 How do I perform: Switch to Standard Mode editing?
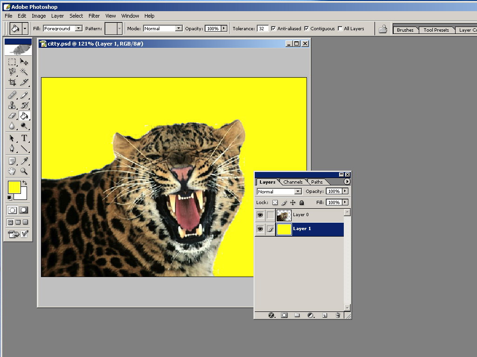[x=12, y=210]
